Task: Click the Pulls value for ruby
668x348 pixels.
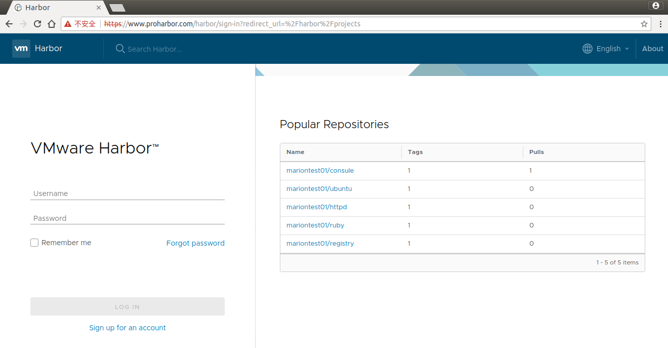Action: click(531, 225)
